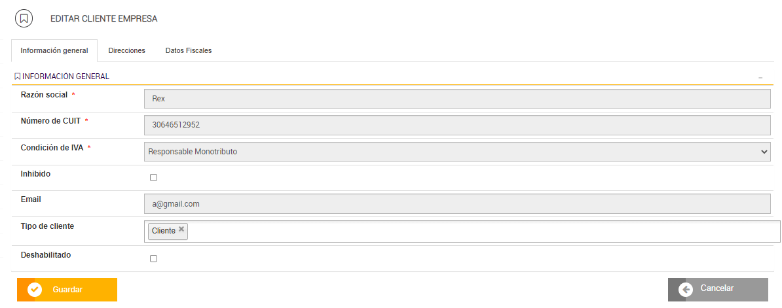The width and height of the screenshot is (782, 308).
Task: Click the small bookmark icon beside INFORMACIÓN GENERAL
Action: (x=18, y=77)
